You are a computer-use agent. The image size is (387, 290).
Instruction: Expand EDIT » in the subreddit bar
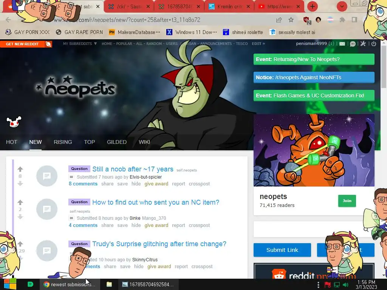[x=258, y=44]
